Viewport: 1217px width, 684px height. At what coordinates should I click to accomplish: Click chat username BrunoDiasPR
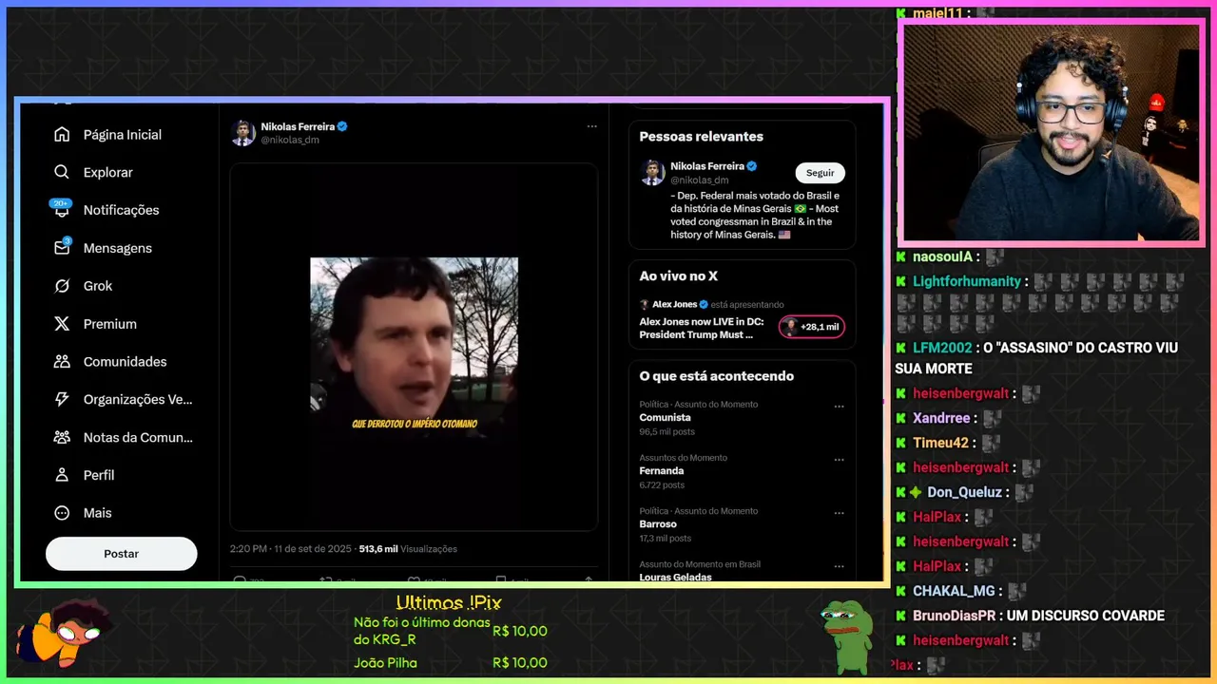pos(954,616)
